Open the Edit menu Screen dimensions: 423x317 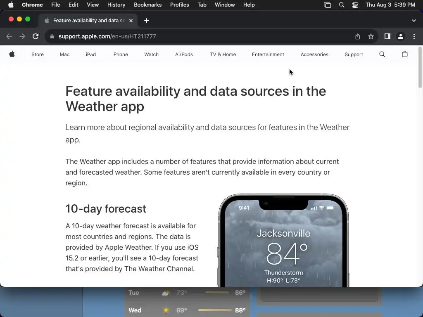(73, 5)
